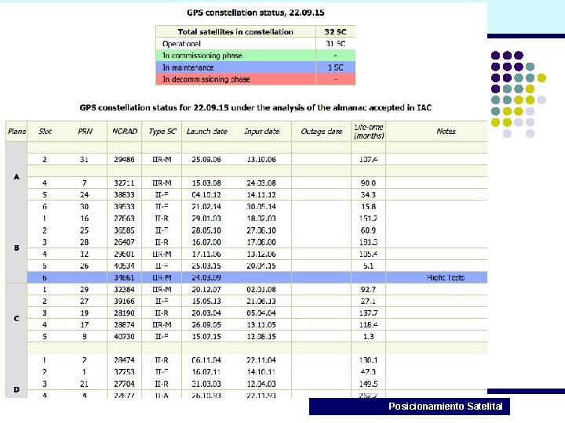The image size is (565, 423).
Task: Click input date '13.10.06'
Action: (261, 159)
